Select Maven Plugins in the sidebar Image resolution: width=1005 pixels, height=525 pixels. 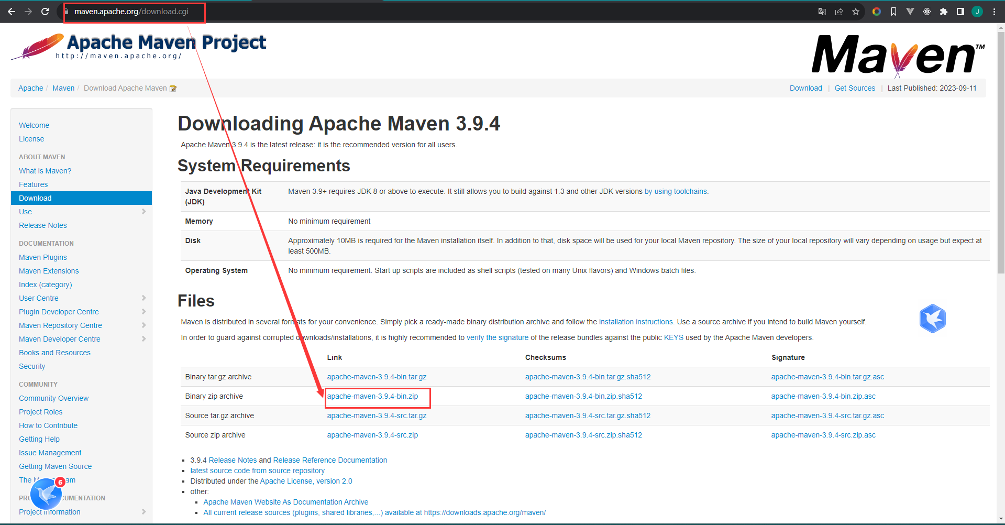tap(43, 257)
